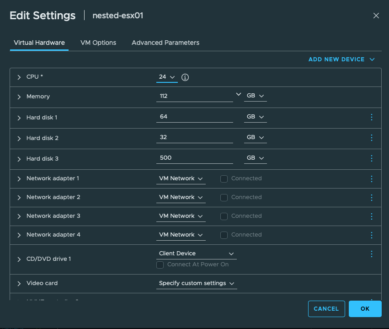Image resolution: width=389 pixels, height=329 pixels.
Task: Expand the Hard disk 3 row
Action: click(x=19, y=159)
